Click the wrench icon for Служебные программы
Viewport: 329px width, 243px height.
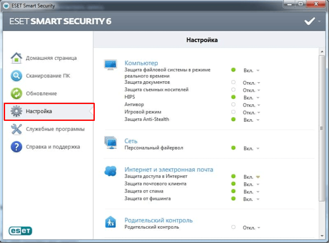(x=16, y=129)
